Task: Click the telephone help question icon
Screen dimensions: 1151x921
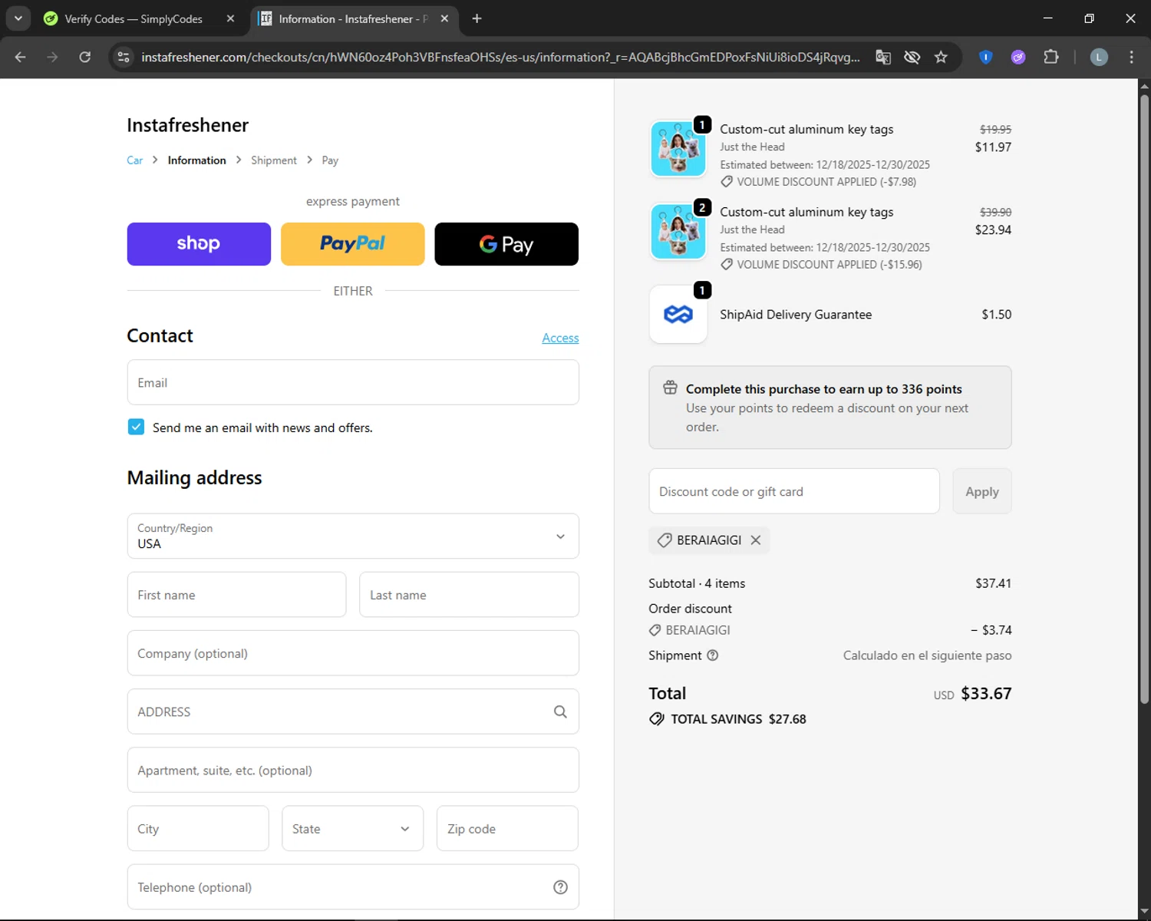Action: point(560,887)
